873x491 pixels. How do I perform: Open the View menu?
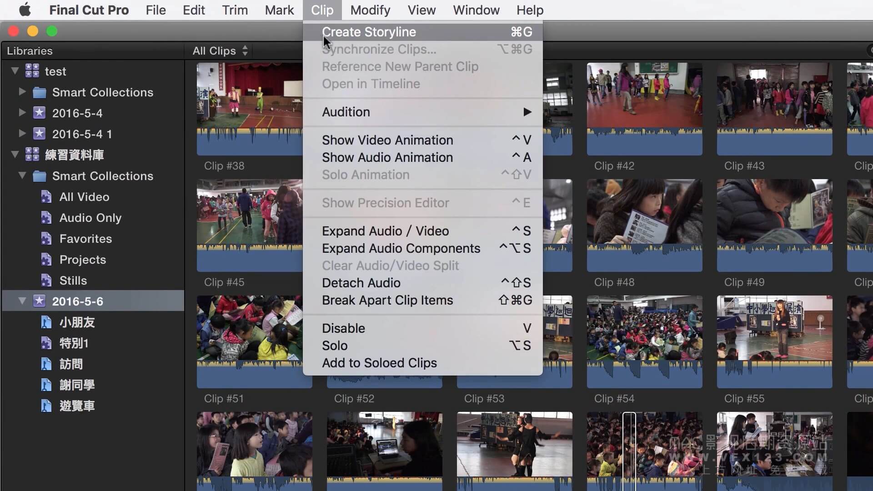pyautogui.click(x=421, y=10)
